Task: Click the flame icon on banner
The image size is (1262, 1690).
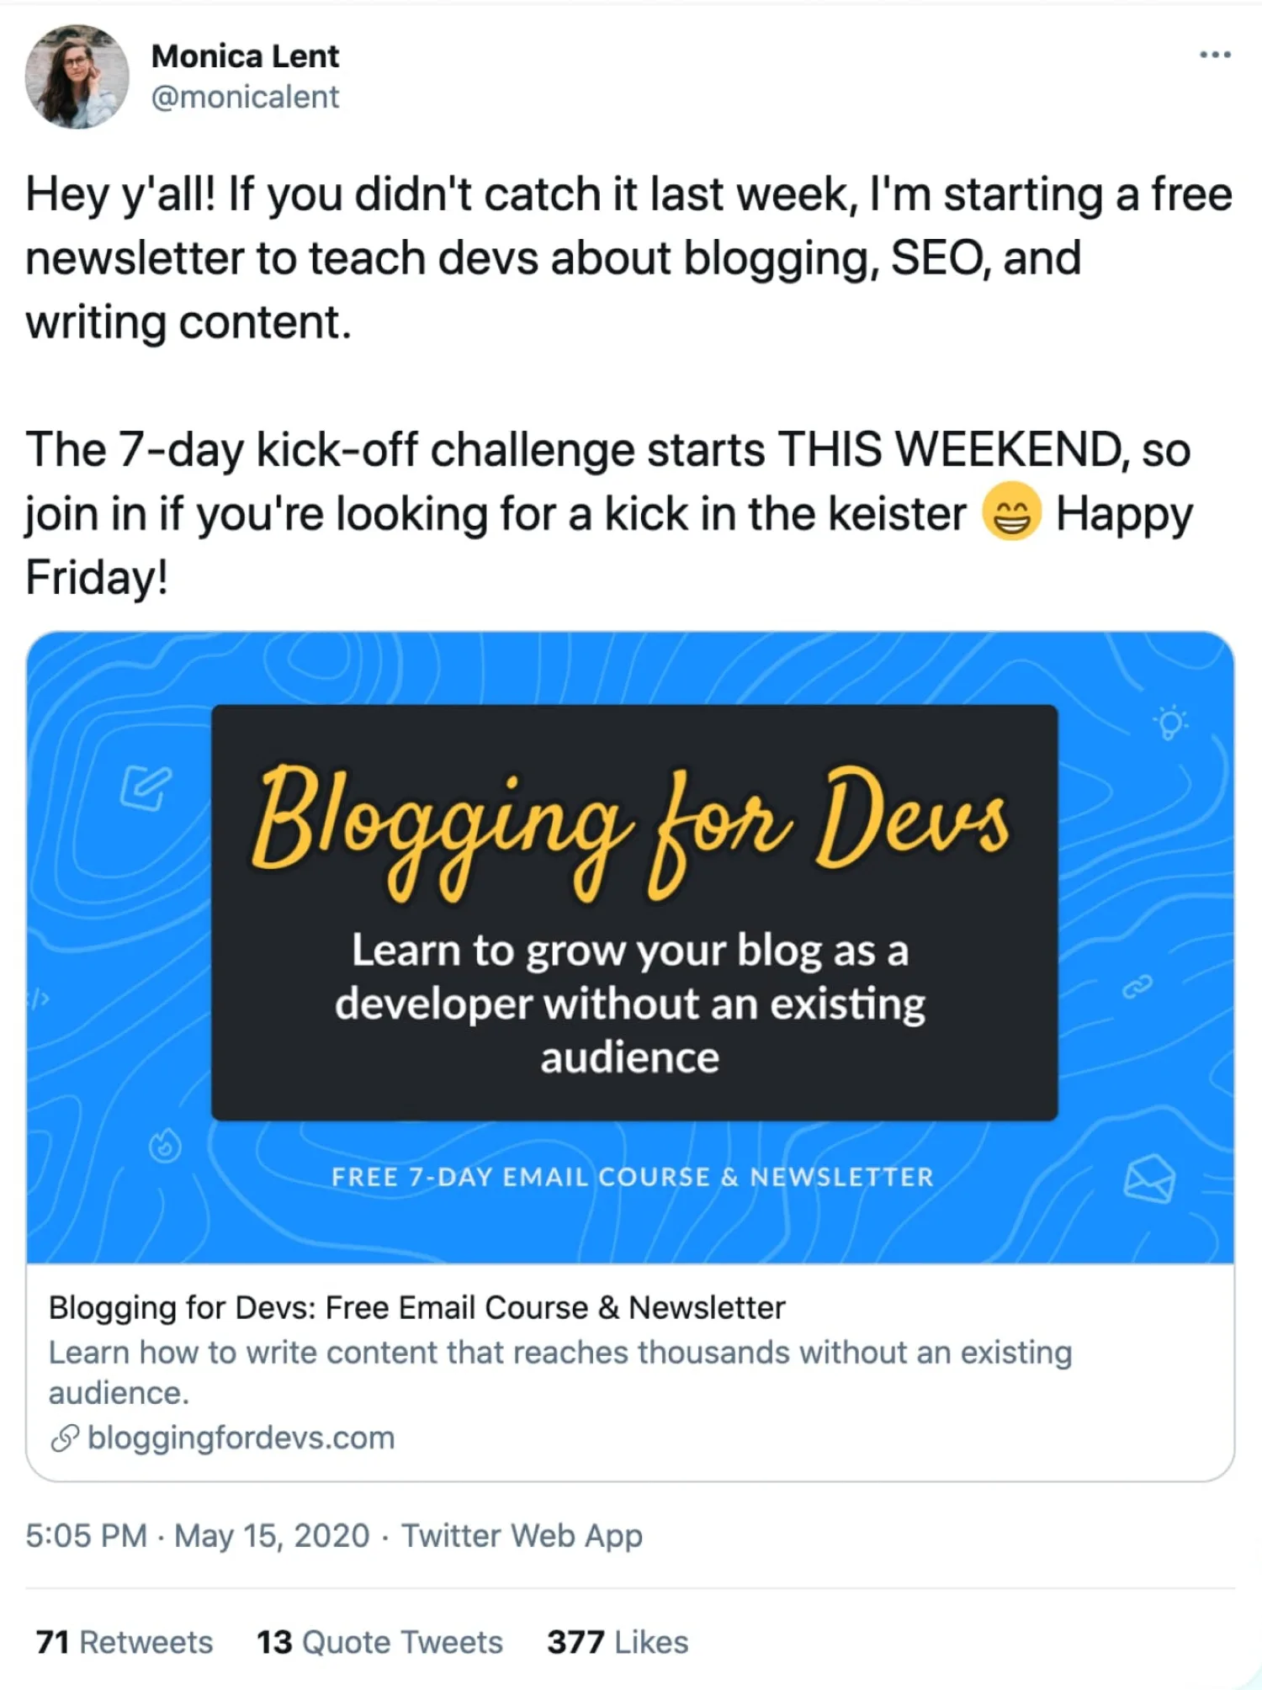Action: pyautogui.click(x=165, y=1146)
